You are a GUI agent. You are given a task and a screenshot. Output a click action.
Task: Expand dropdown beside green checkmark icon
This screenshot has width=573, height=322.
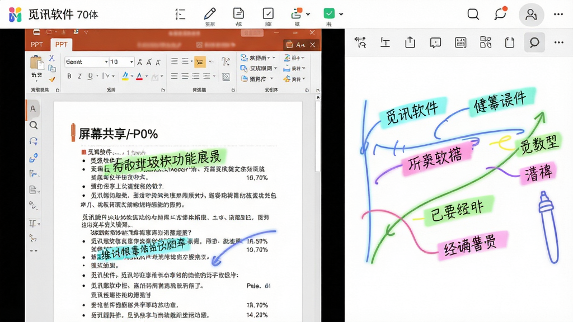[341, 14]
